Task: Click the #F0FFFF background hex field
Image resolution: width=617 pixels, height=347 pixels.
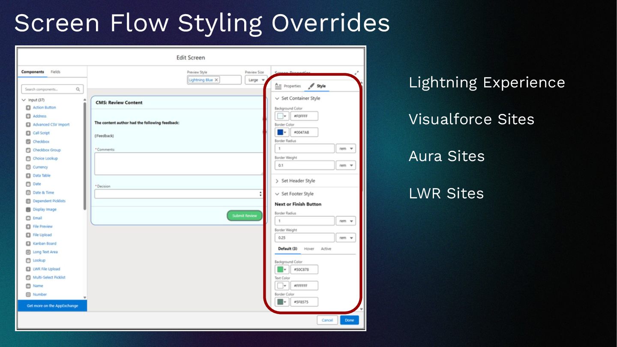Action: pos(304,116)
